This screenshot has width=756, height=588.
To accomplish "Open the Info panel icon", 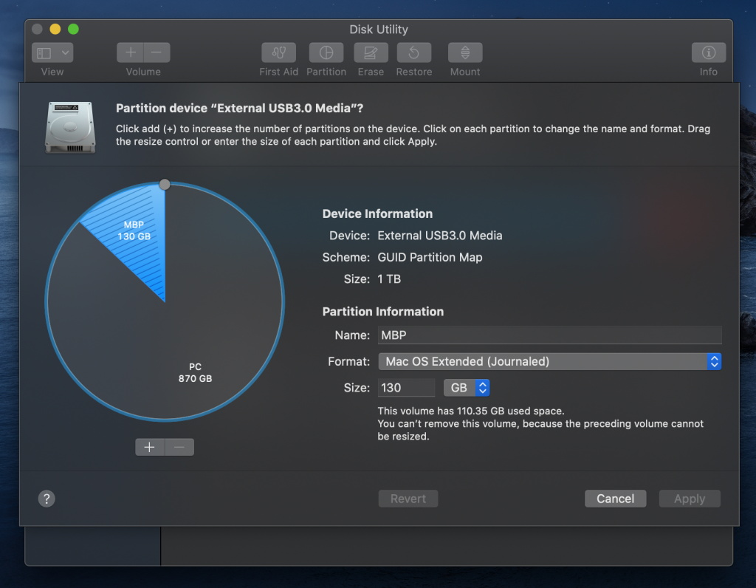I will (x=708, y=53).
